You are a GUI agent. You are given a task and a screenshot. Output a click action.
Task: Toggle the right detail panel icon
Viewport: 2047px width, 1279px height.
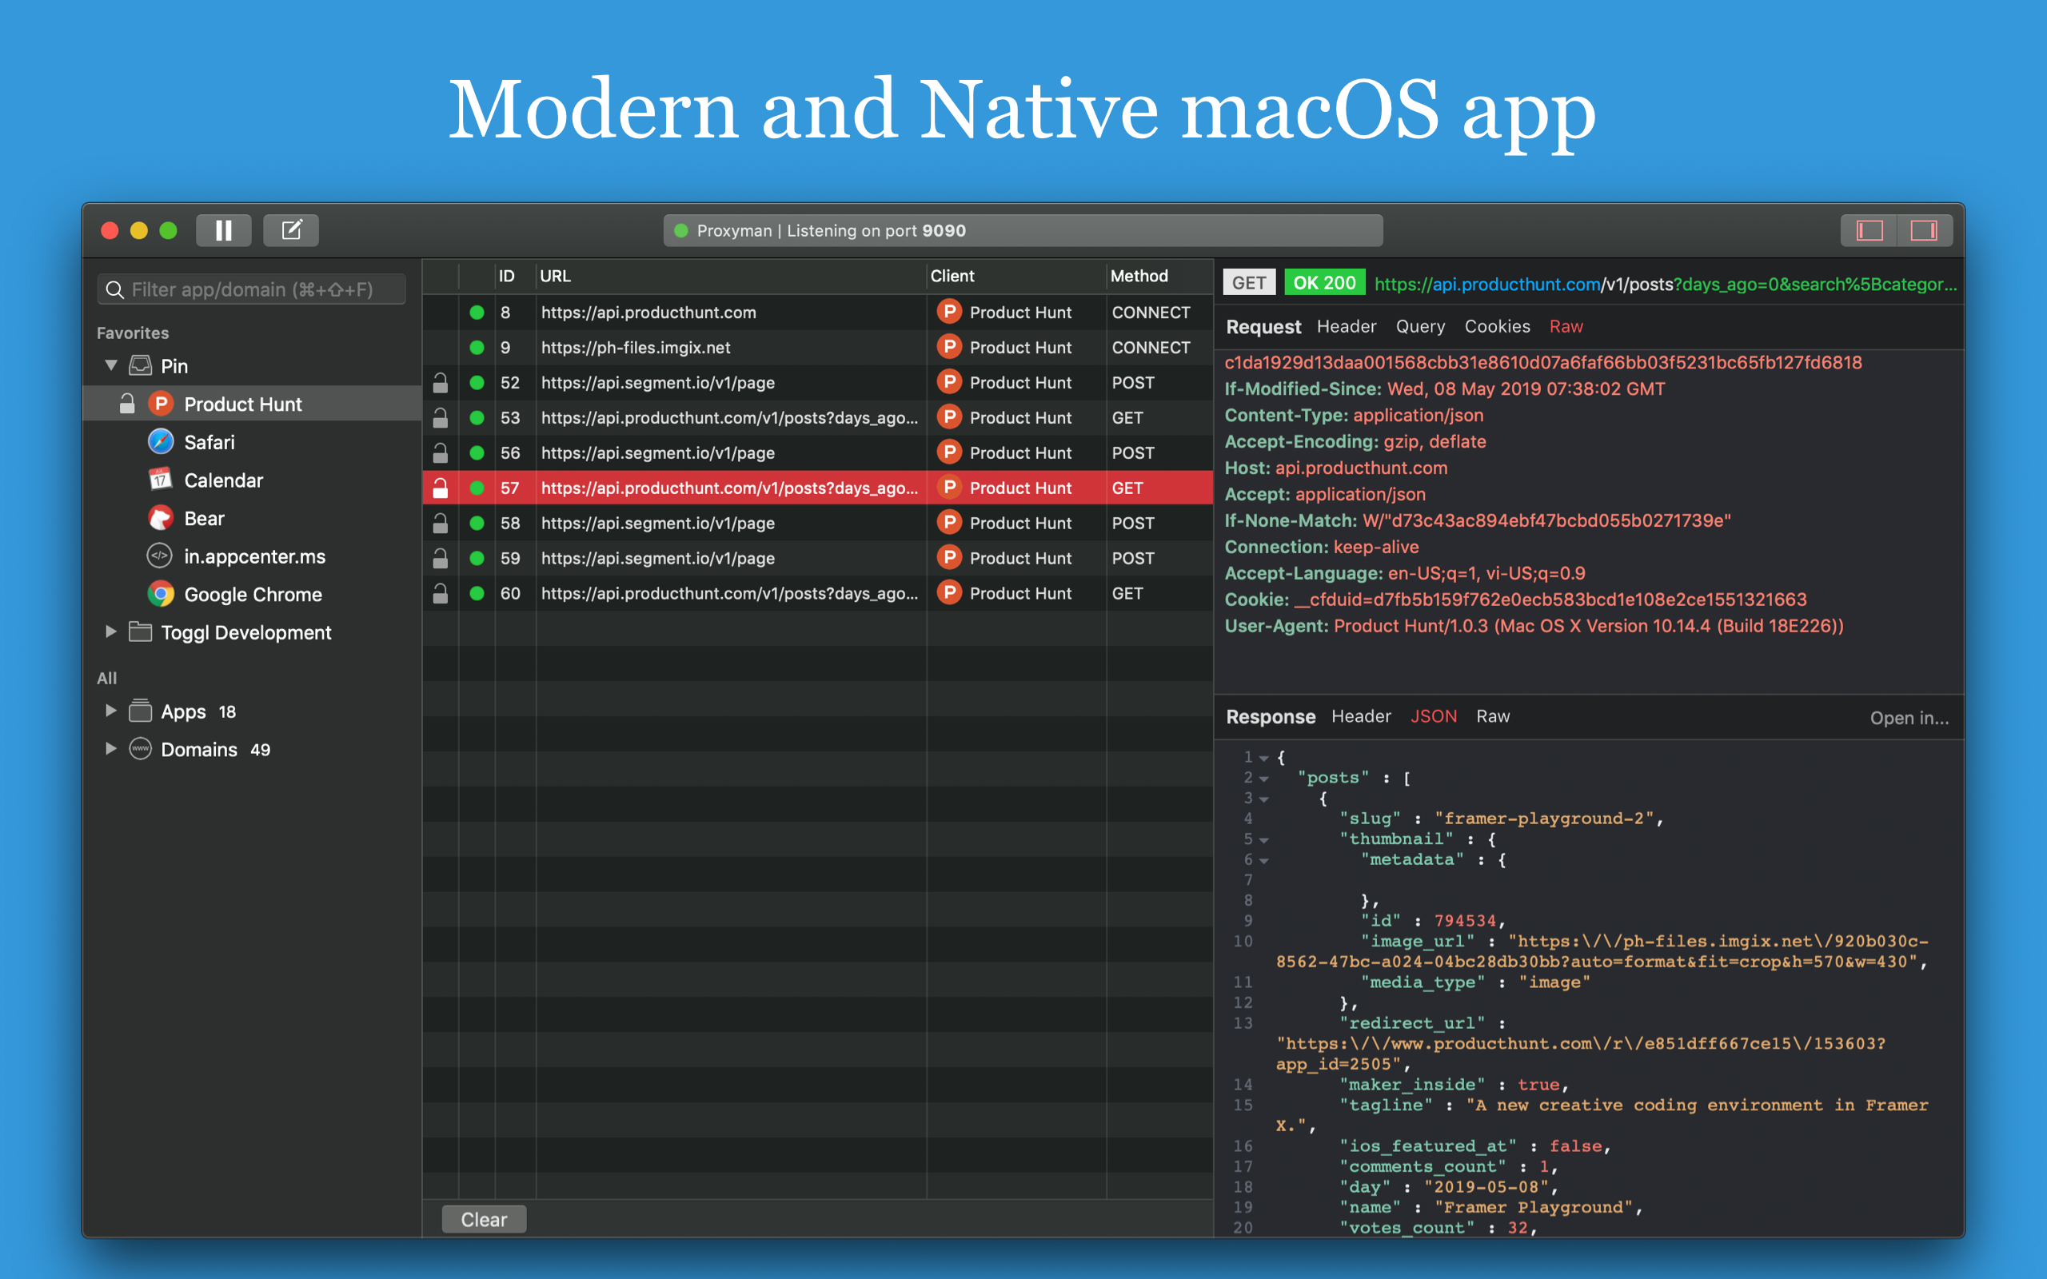point(1925,230)
